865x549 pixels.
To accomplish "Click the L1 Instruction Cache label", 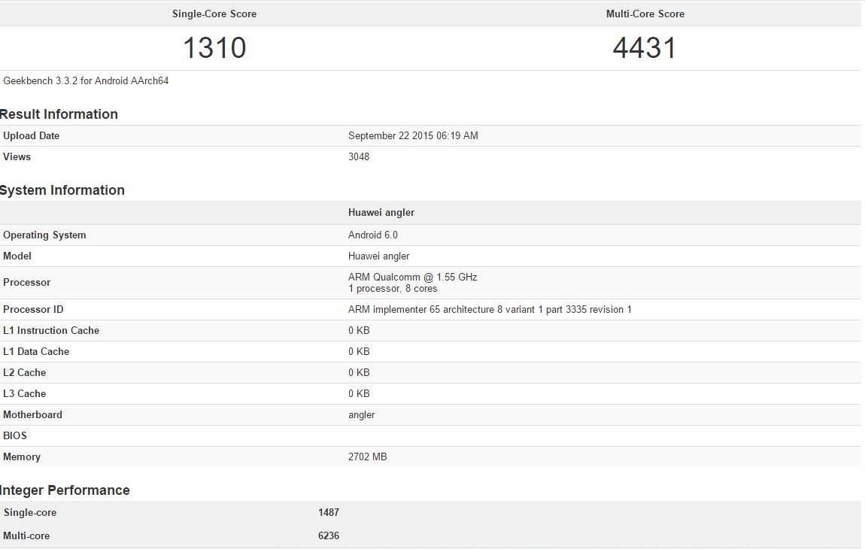I will pos(50,330).
